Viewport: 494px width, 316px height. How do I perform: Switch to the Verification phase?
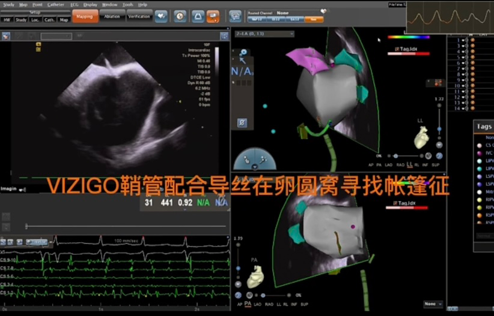[139, 16]
